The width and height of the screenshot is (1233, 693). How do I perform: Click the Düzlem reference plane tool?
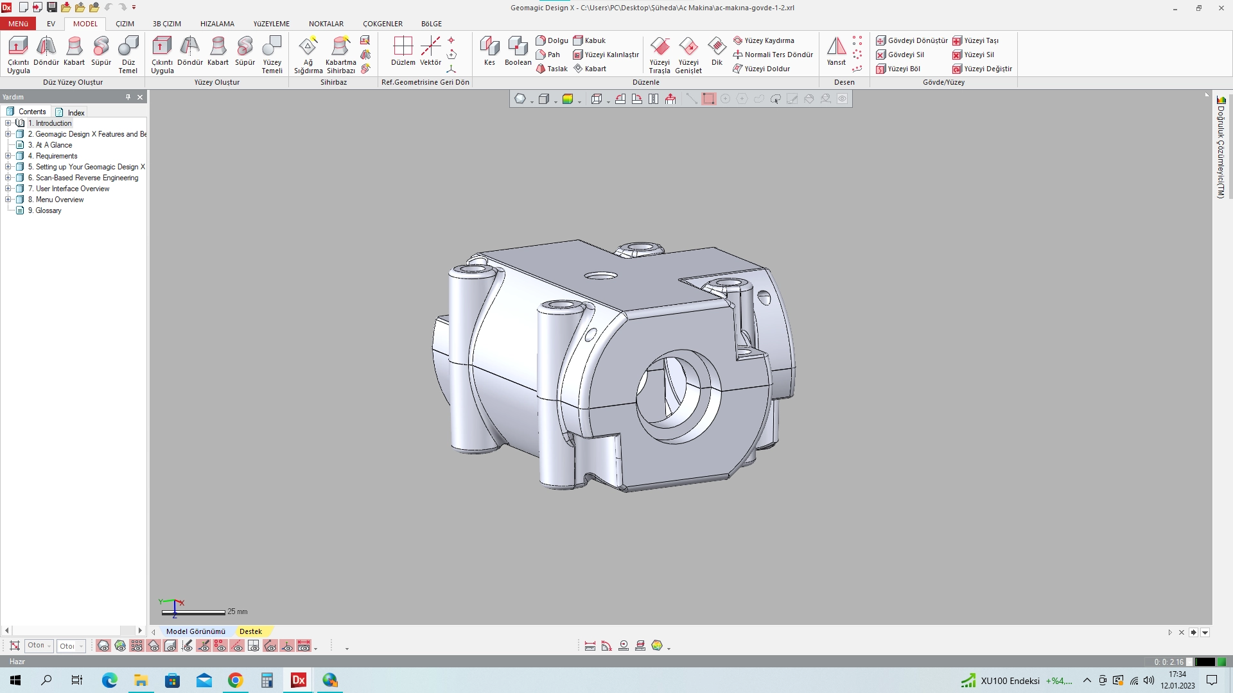(x=403, y=51)
